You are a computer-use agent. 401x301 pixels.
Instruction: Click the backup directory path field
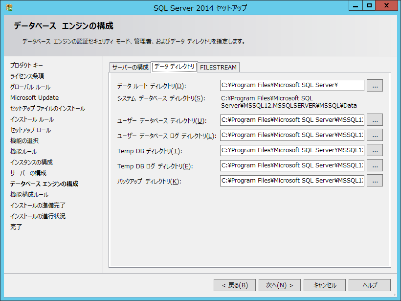pos(292,181)
